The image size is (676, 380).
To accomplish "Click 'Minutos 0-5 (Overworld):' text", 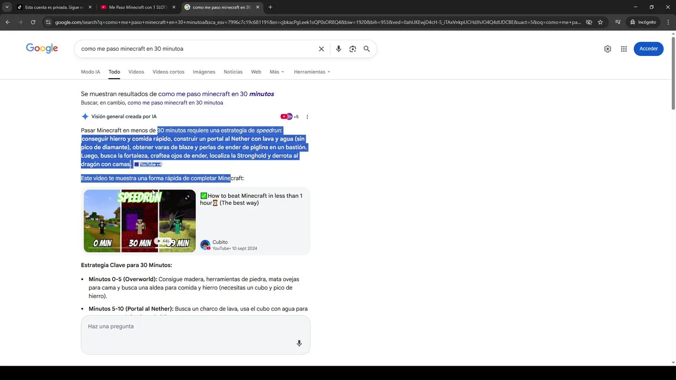I will 123,279.
